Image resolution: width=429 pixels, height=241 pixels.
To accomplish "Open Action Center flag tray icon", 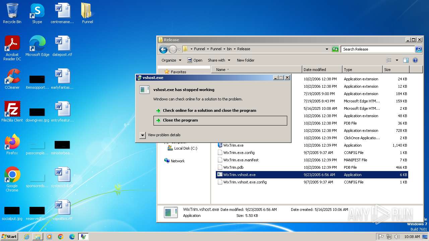I will click(x=381, y=237).
